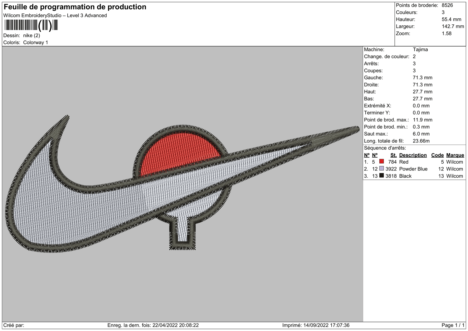
Task: Select the Zoom value '1.58'
Action: point(447,33)
